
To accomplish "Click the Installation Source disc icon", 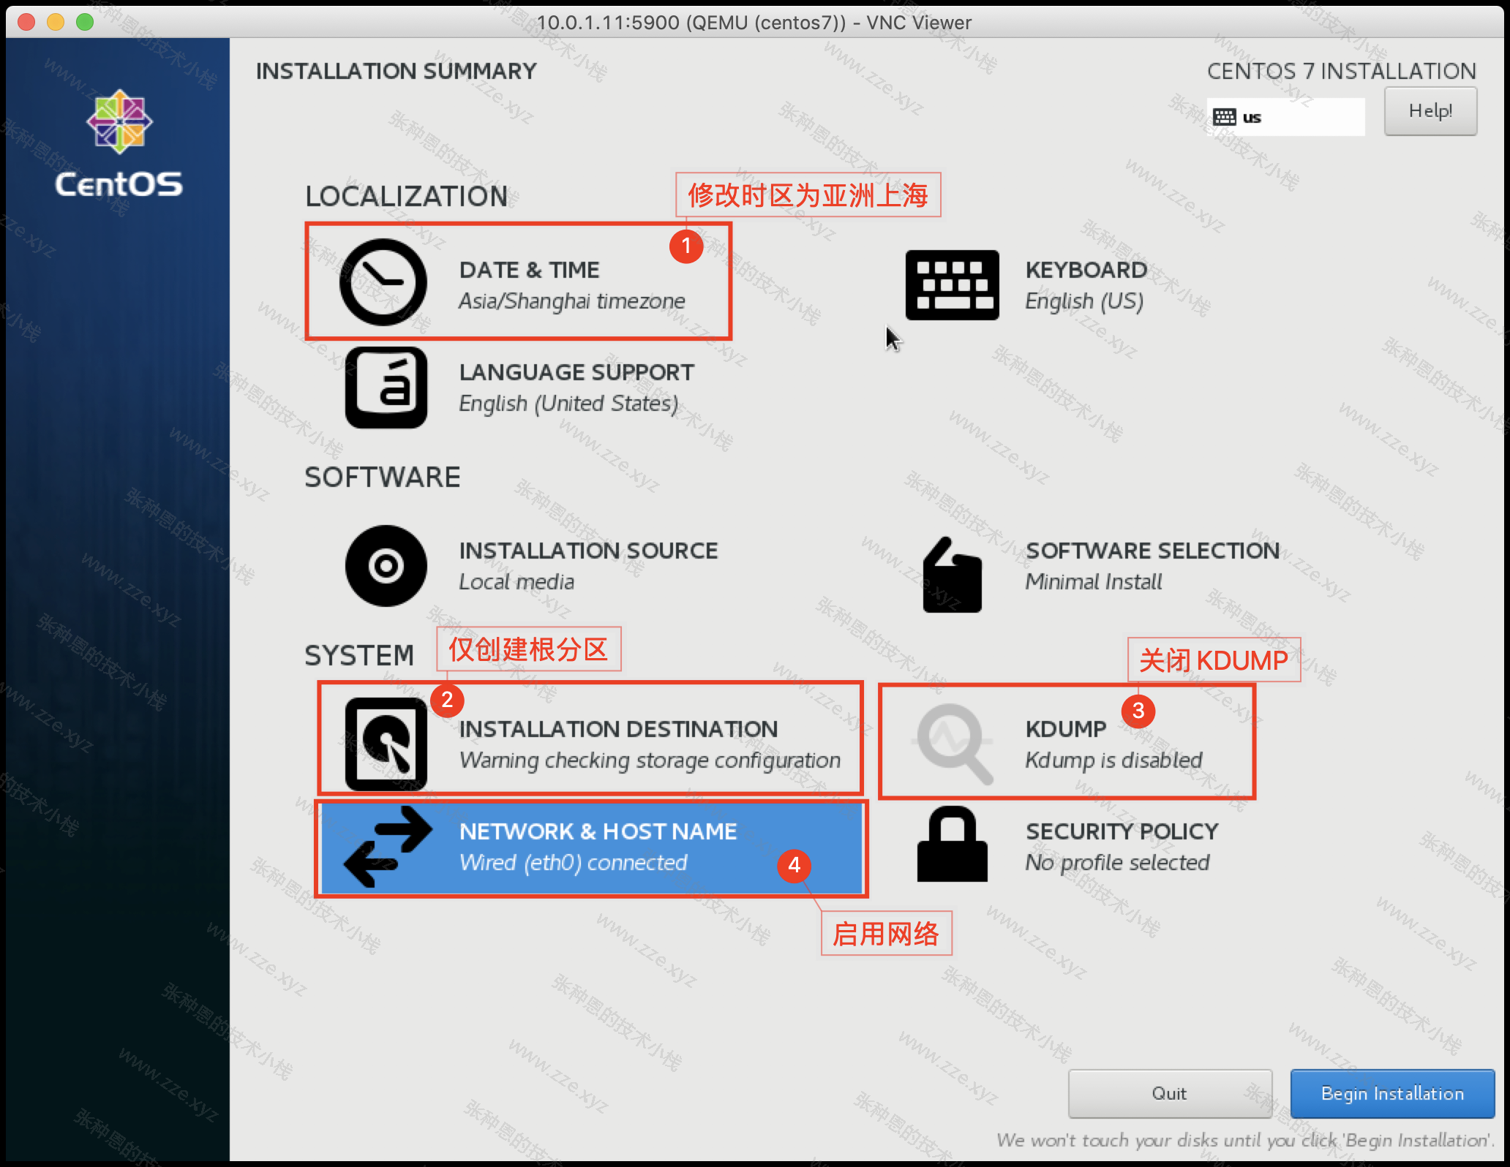I will pyautogui.click(x=386, y=566).
